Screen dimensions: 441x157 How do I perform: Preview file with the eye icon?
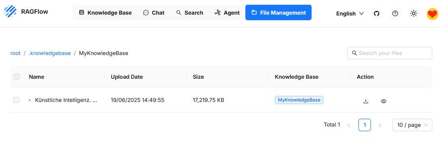[383, 101]
